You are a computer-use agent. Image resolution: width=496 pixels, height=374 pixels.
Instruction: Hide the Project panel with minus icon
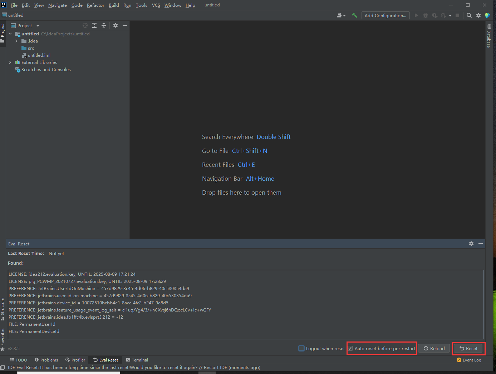click(125, 25)
